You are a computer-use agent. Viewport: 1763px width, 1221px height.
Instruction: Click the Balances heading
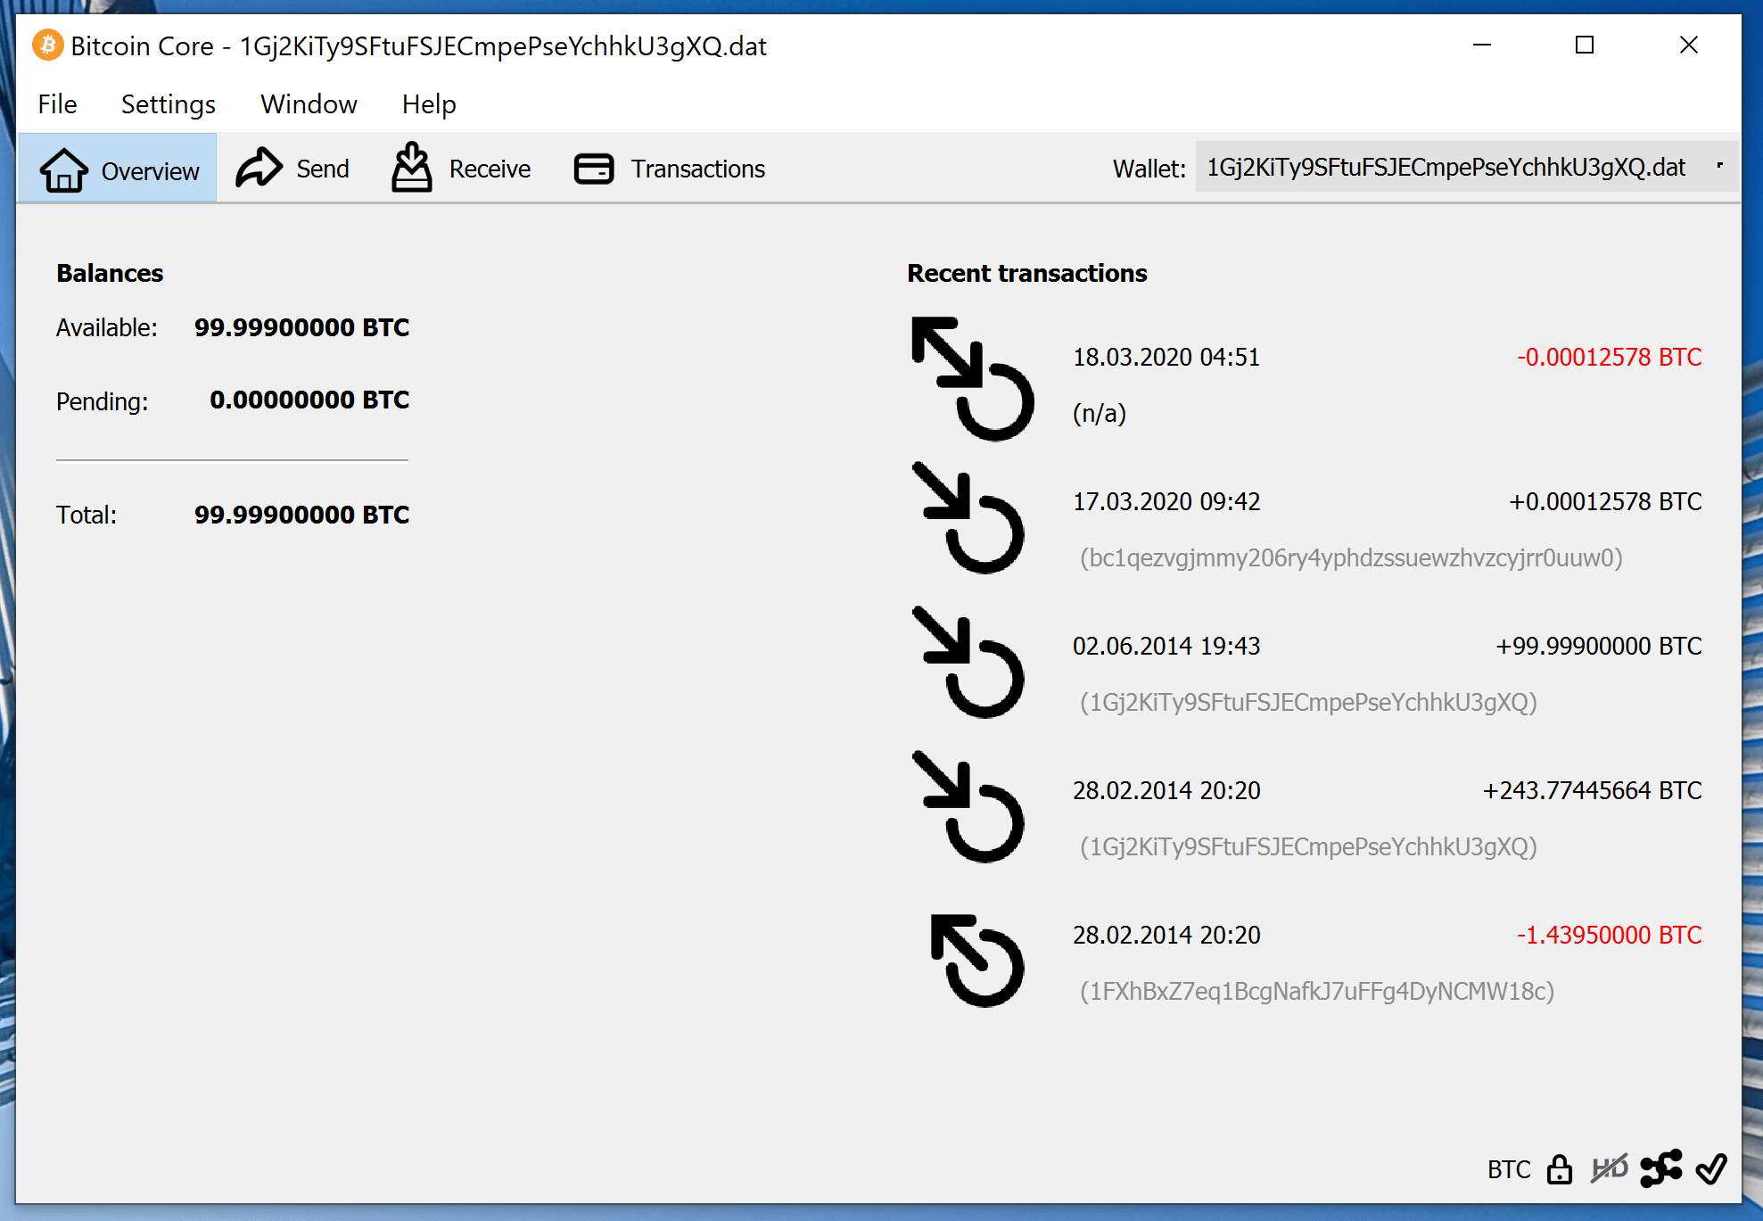[110, 274]
